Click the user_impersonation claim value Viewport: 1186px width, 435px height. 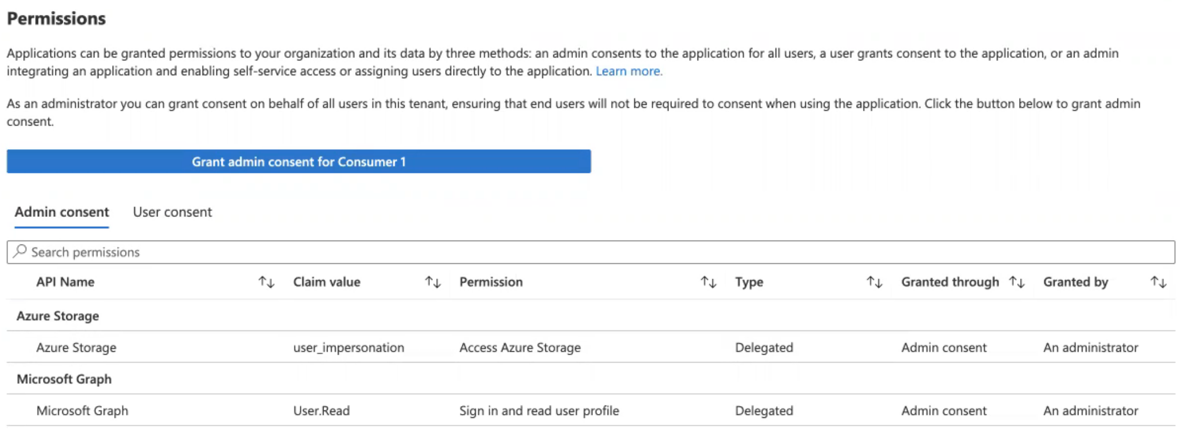[349, 348]
